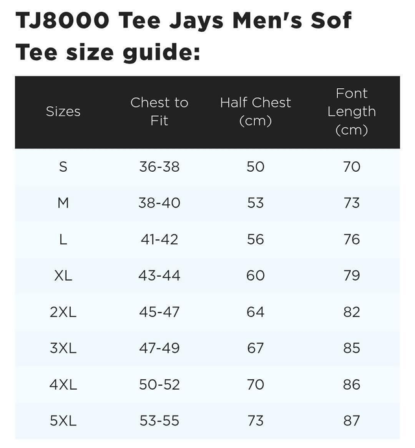Screen dimensions: 415x448
Task: Select the "Font Length (cm)" header
Action: (351, 112)
